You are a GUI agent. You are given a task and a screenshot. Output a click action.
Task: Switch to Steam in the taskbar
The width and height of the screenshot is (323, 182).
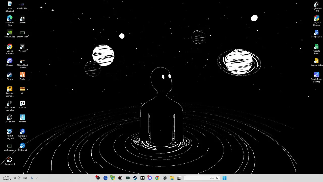pos(135,178)
